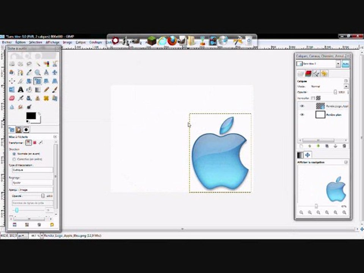The width and height of the screenshot is (364, 273).
Task: Select the Clone stamp tool
Action: (x=38, y=98)
